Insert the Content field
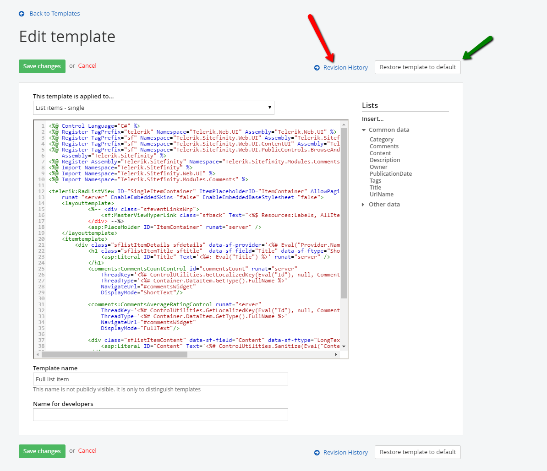 coord(380,153)
